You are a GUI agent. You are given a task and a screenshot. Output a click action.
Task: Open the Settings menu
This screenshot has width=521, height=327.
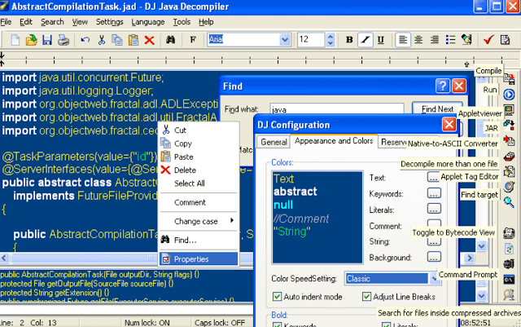click(110, 22)
